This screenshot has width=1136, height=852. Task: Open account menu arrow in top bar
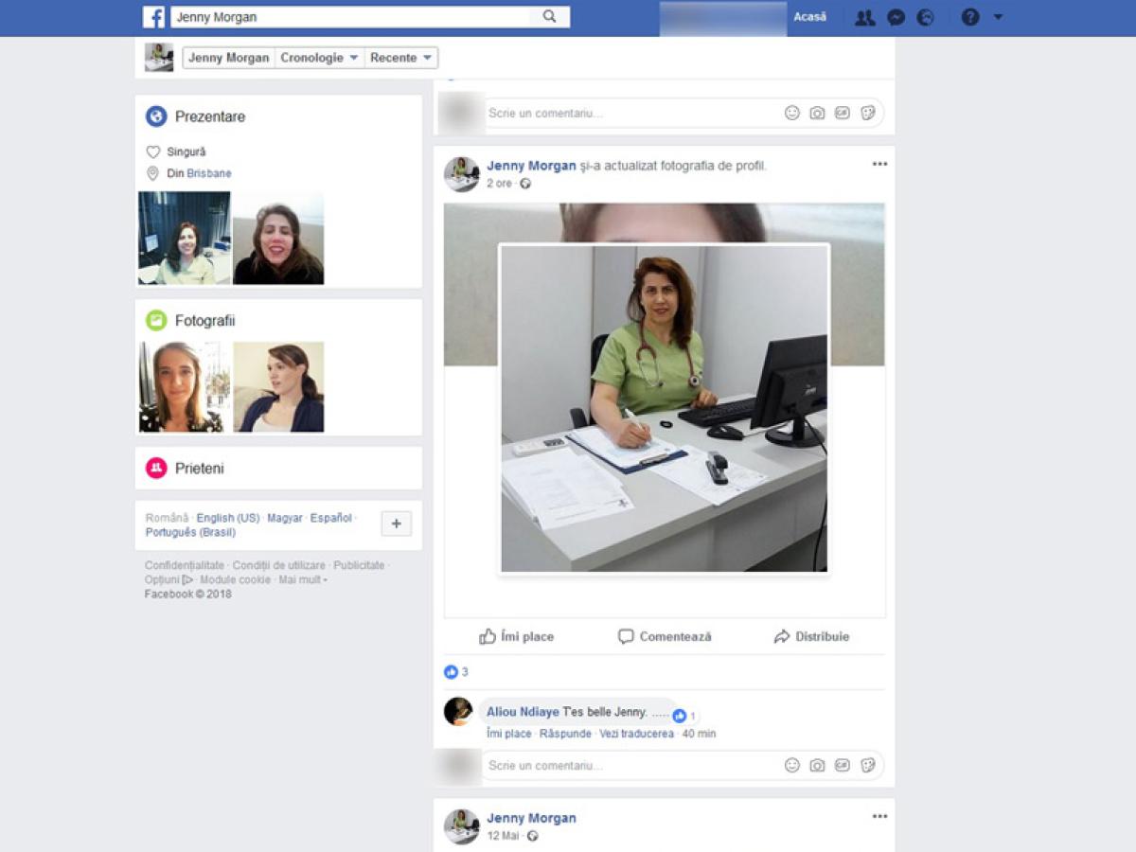click(998, 17)
